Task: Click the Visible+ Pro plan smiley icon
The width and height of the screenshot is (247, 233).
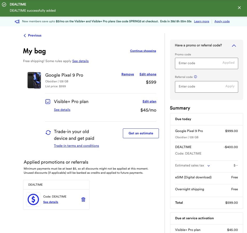Action: [x=48, y=102]
